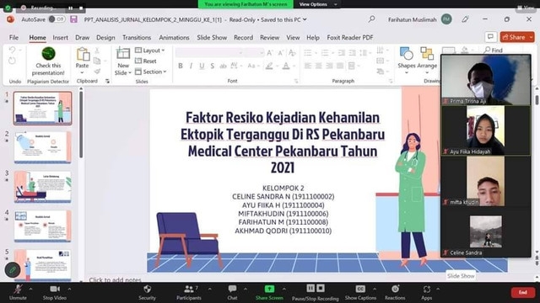This screenshot has width=540, height=303.
Task: Select slide 4 thumbnail
Action: [43, 226]
